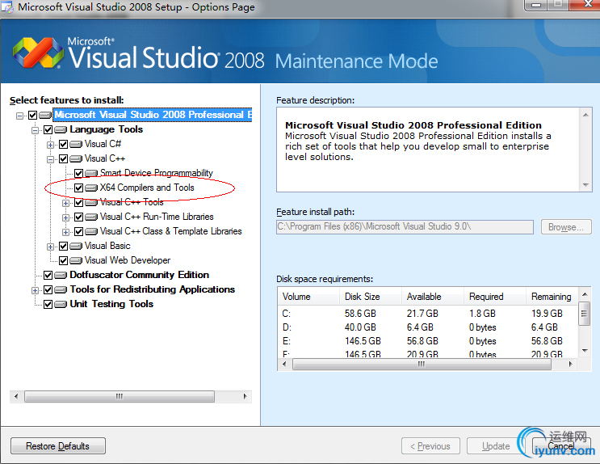This screenshot has width=600, height=464.
Task: Toggle the Visual C++ Tools checkbox
Action: coord(78,202)
